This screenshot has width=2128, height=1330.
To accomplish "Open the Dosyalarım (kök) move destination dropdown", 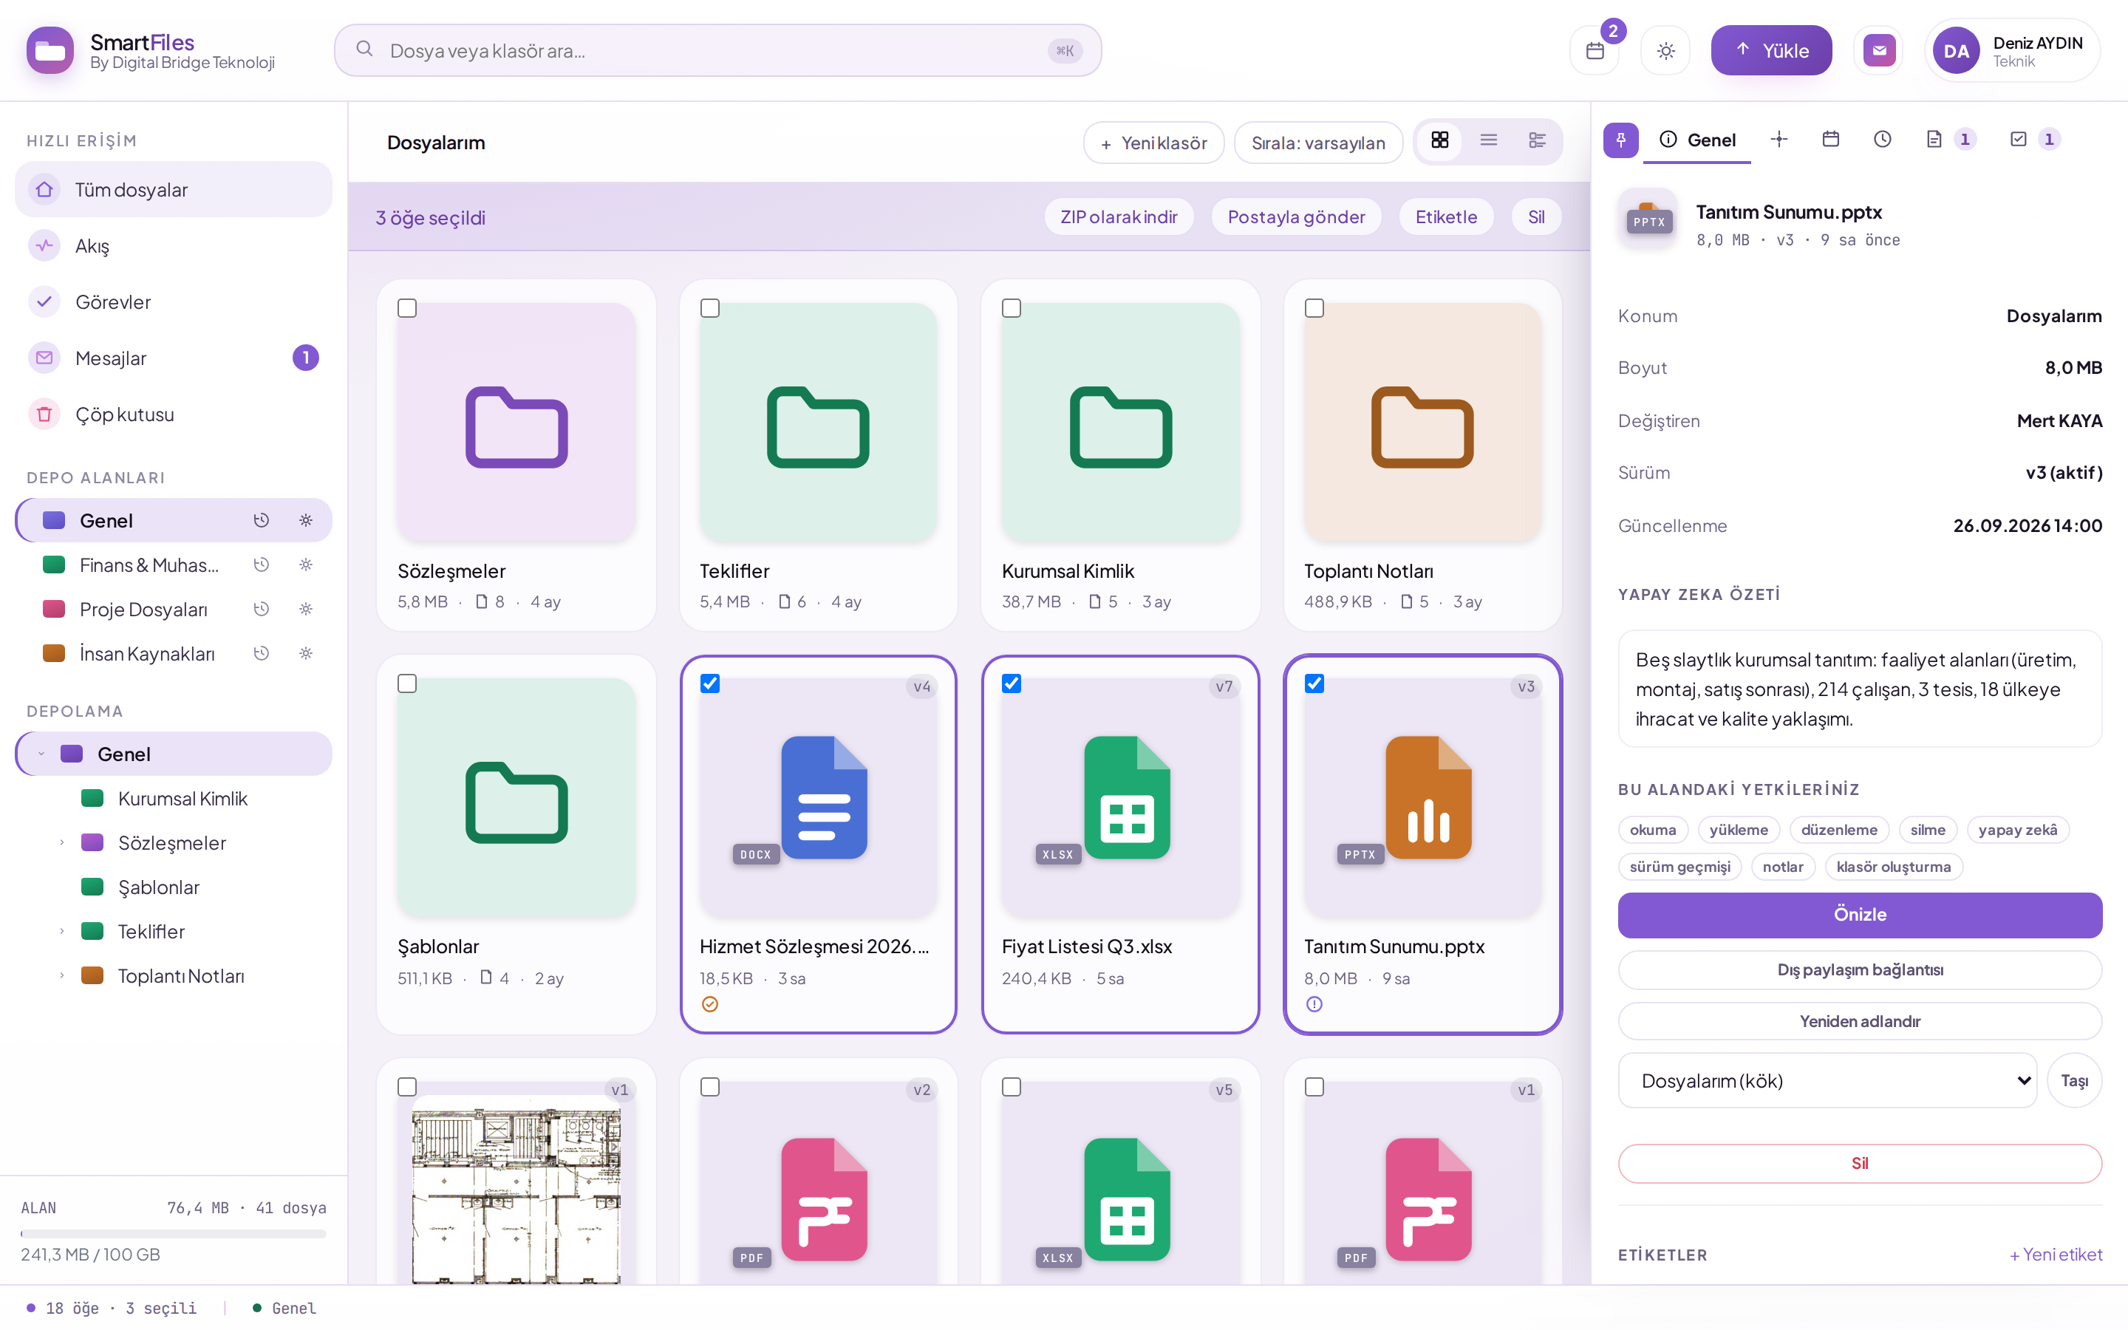I will click(x=1827, y=1080).
